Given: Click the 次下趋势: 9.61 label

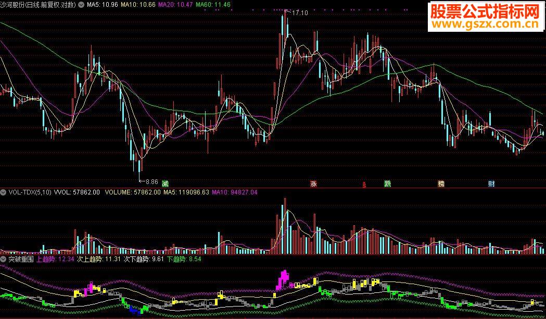Looking at the screenshot, I should point(144,259).
